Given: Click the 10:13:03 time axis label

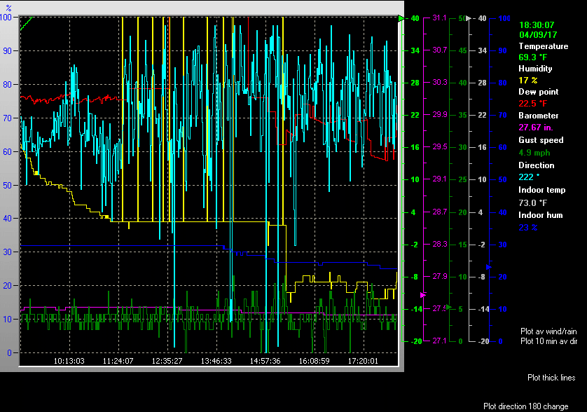Looking at the screenshot, I should tap(69, 361).
